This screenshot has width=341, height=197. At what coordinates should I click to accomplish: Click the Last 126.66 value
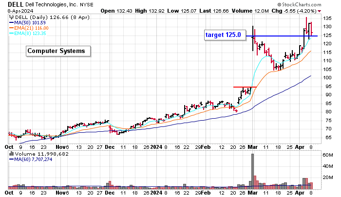[x=214, y=11]
